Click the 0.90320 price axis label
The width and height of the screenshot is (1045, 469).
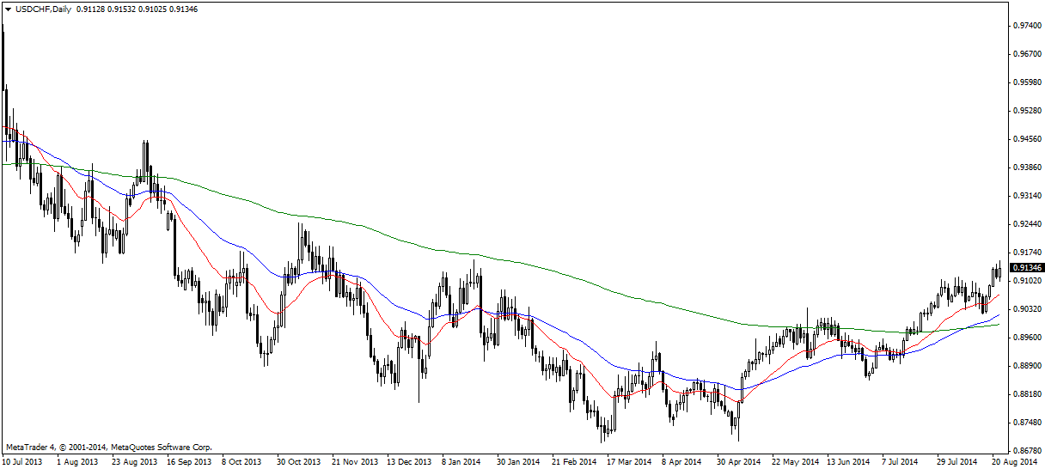coord(1024,309)
